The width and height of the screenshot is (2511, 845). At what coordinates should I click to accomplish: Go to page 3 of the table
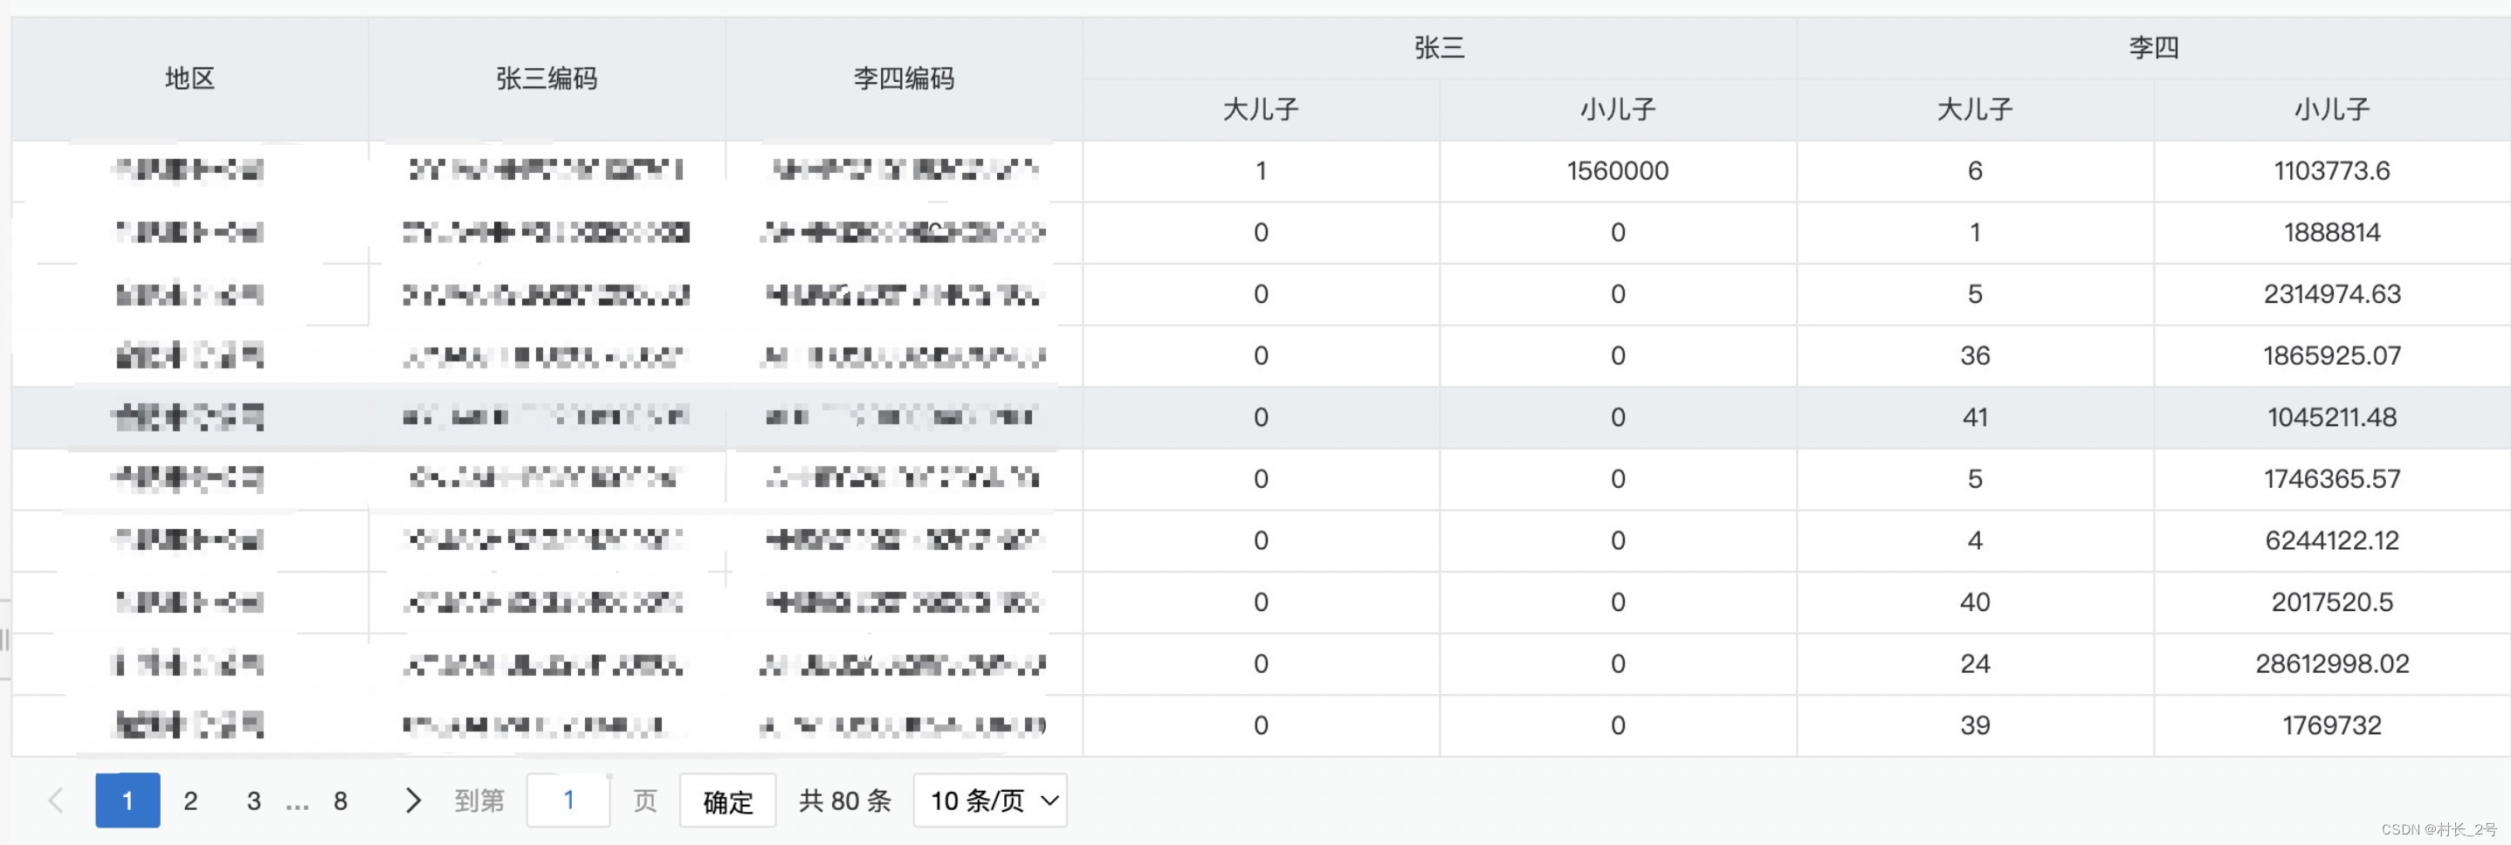click(x=253, y=800)
